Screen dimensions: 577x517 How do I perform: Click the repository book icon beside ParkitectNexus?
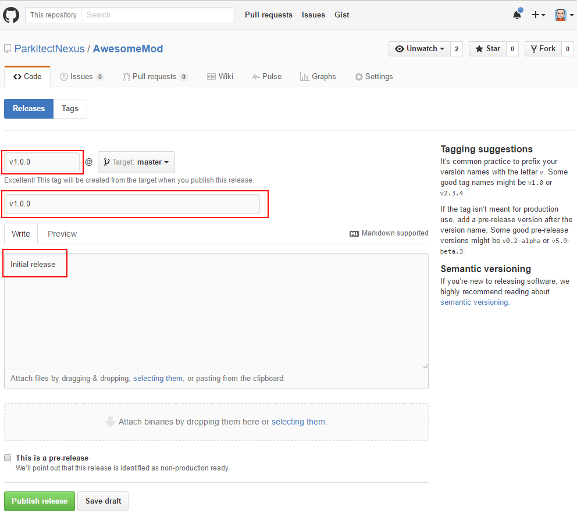[x=8, y=49]
